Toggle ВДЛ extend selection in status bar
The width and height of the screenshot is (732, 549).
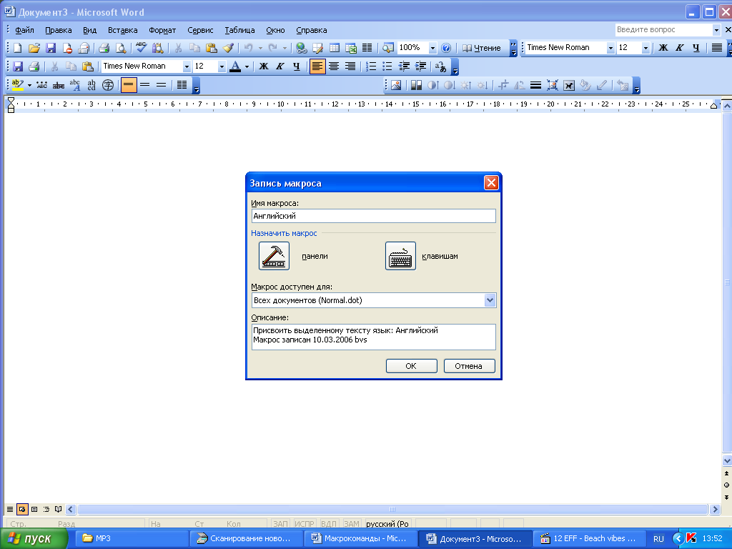click(x=329, y=524)
